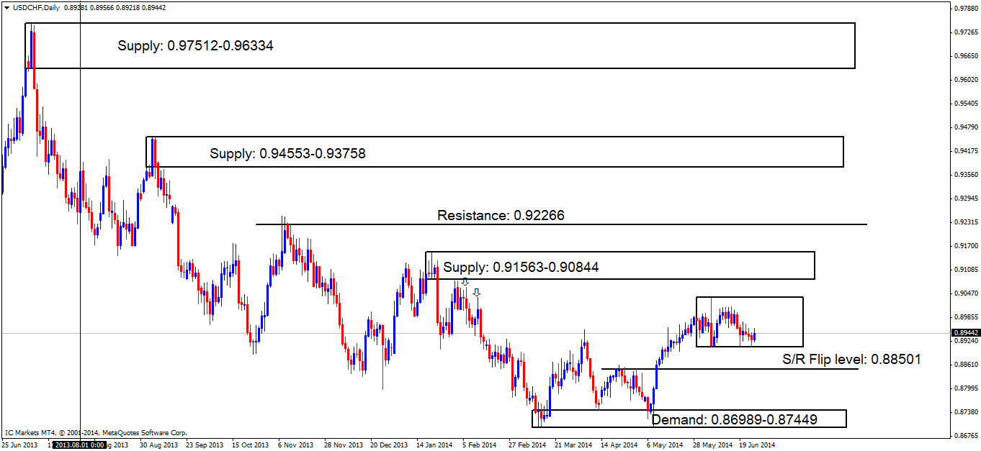Click the 19 Jun 2014 date label
This screenshot has width=981, height=451.
point(758,445)
